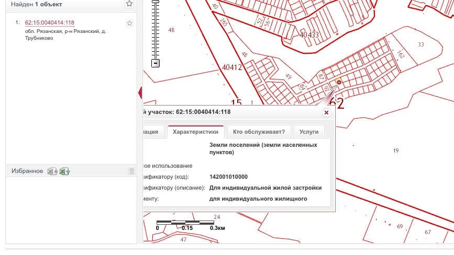Click the parcel marker pin on map
The width and height of the screenshot is (454, 255).
[x=339, y=82]
